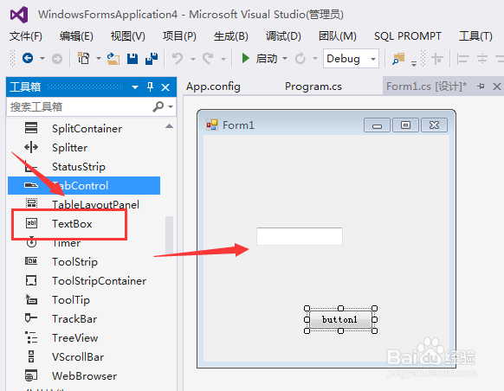
Task: Open the 工具(T) menu
Action: [x=475, y=36]
